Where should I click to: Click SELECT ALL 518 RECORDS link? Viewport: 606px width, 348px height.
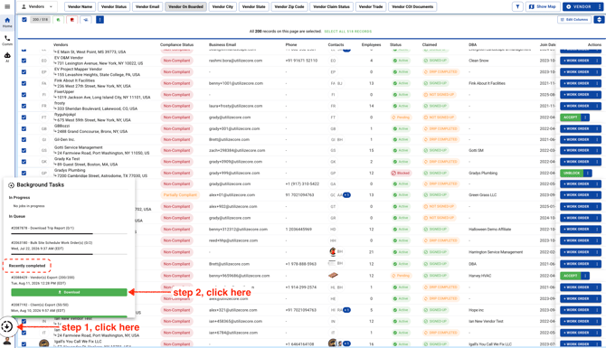tap(348, 32)
